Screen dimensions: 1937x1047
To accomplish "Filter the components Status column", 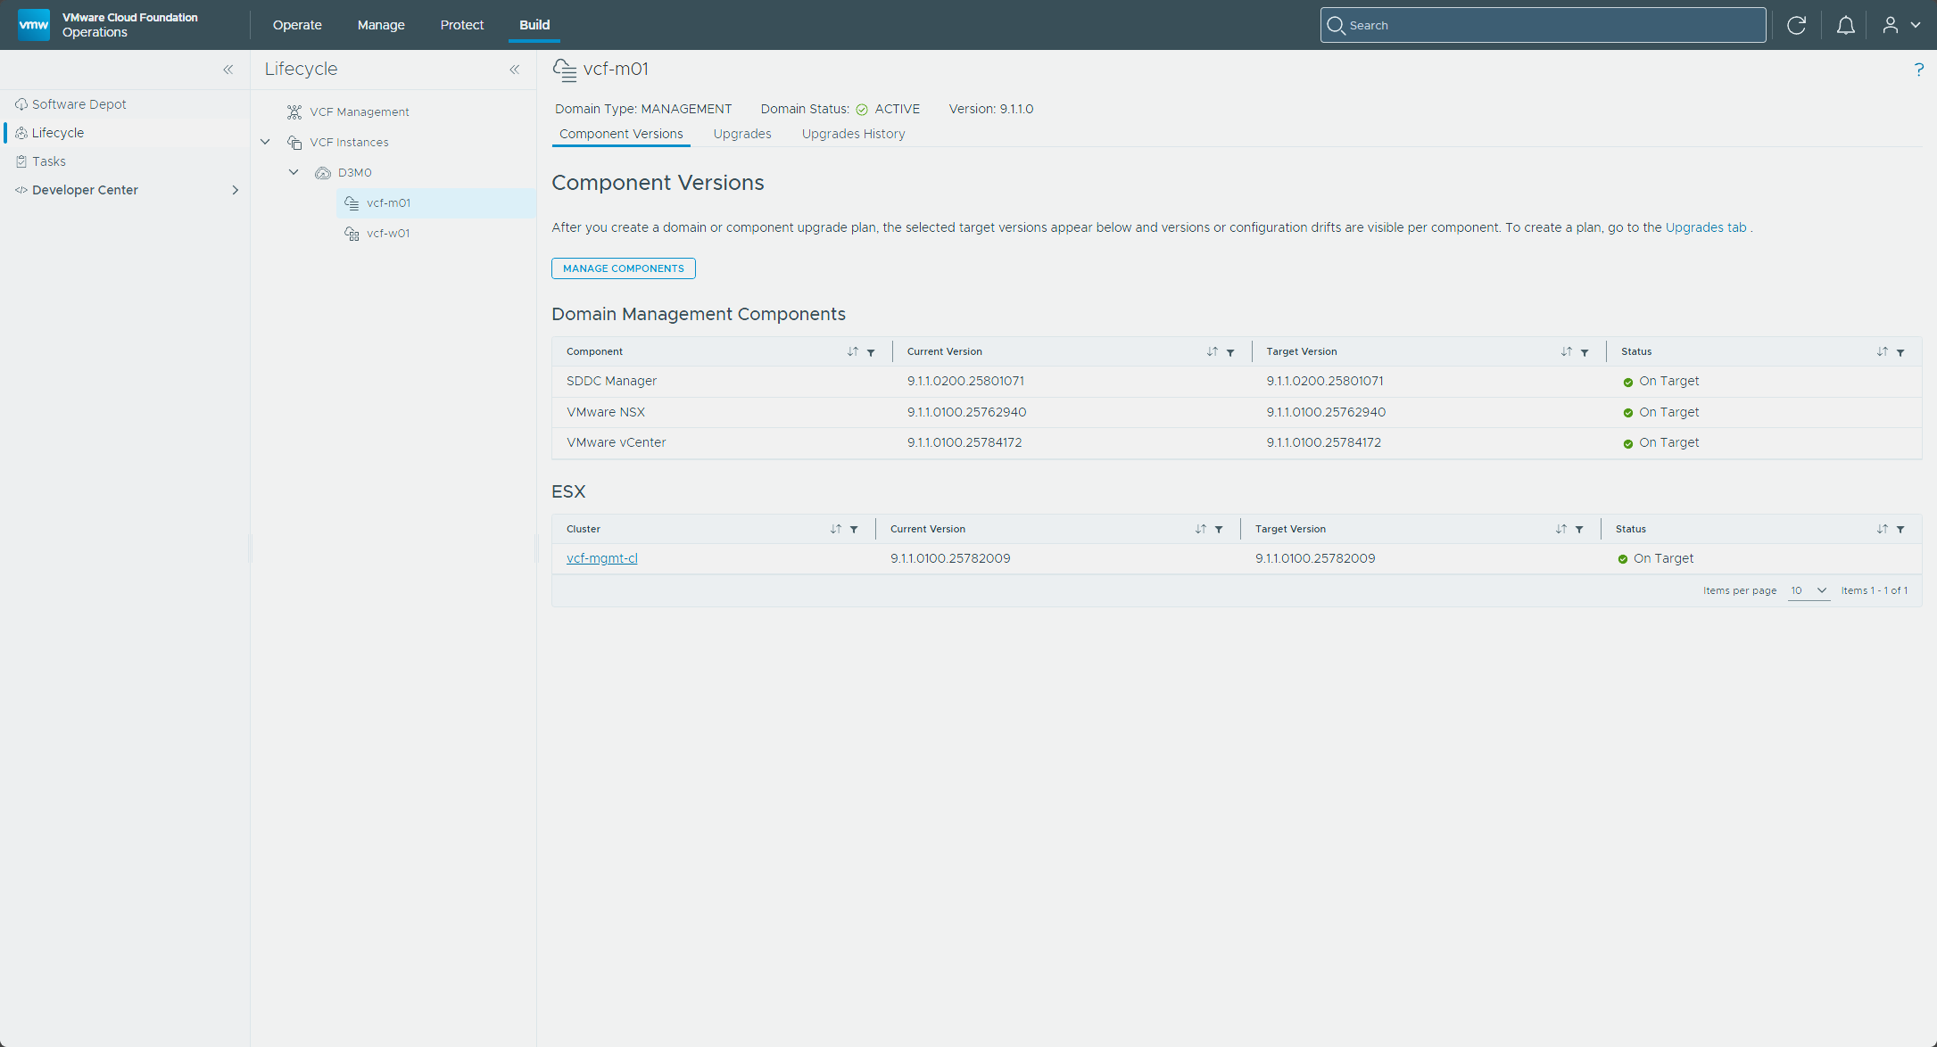I will pyautogui.click(x=1900, y=352).
